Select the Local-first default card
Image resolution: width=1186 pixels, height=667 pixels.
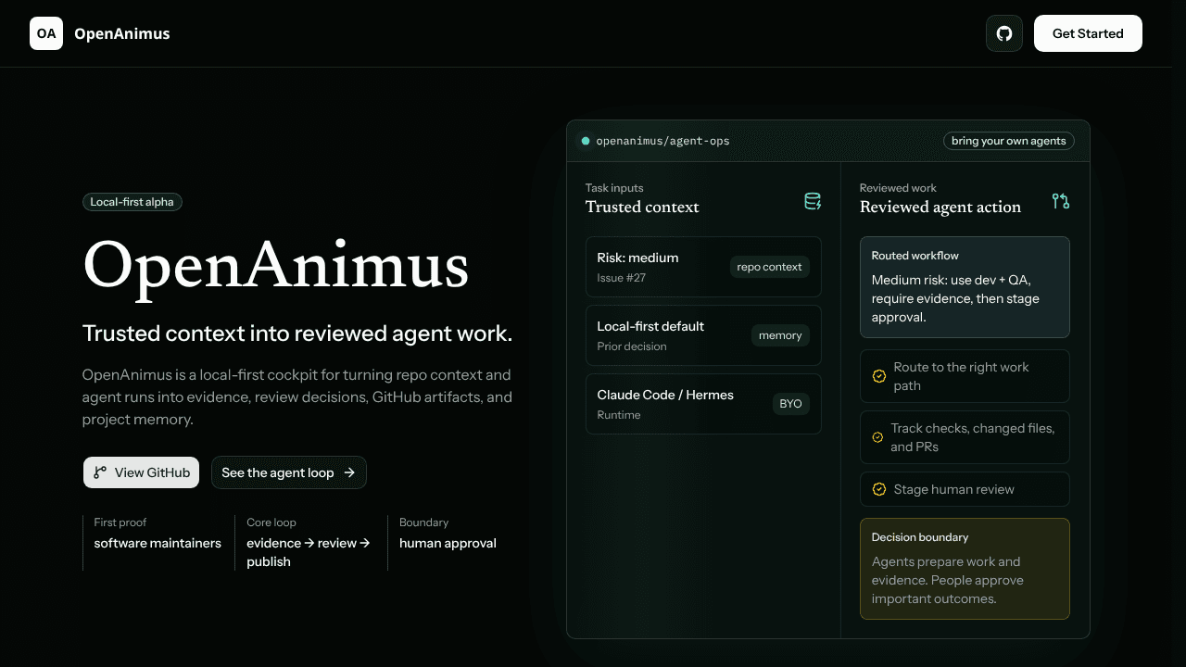[703, 335]
